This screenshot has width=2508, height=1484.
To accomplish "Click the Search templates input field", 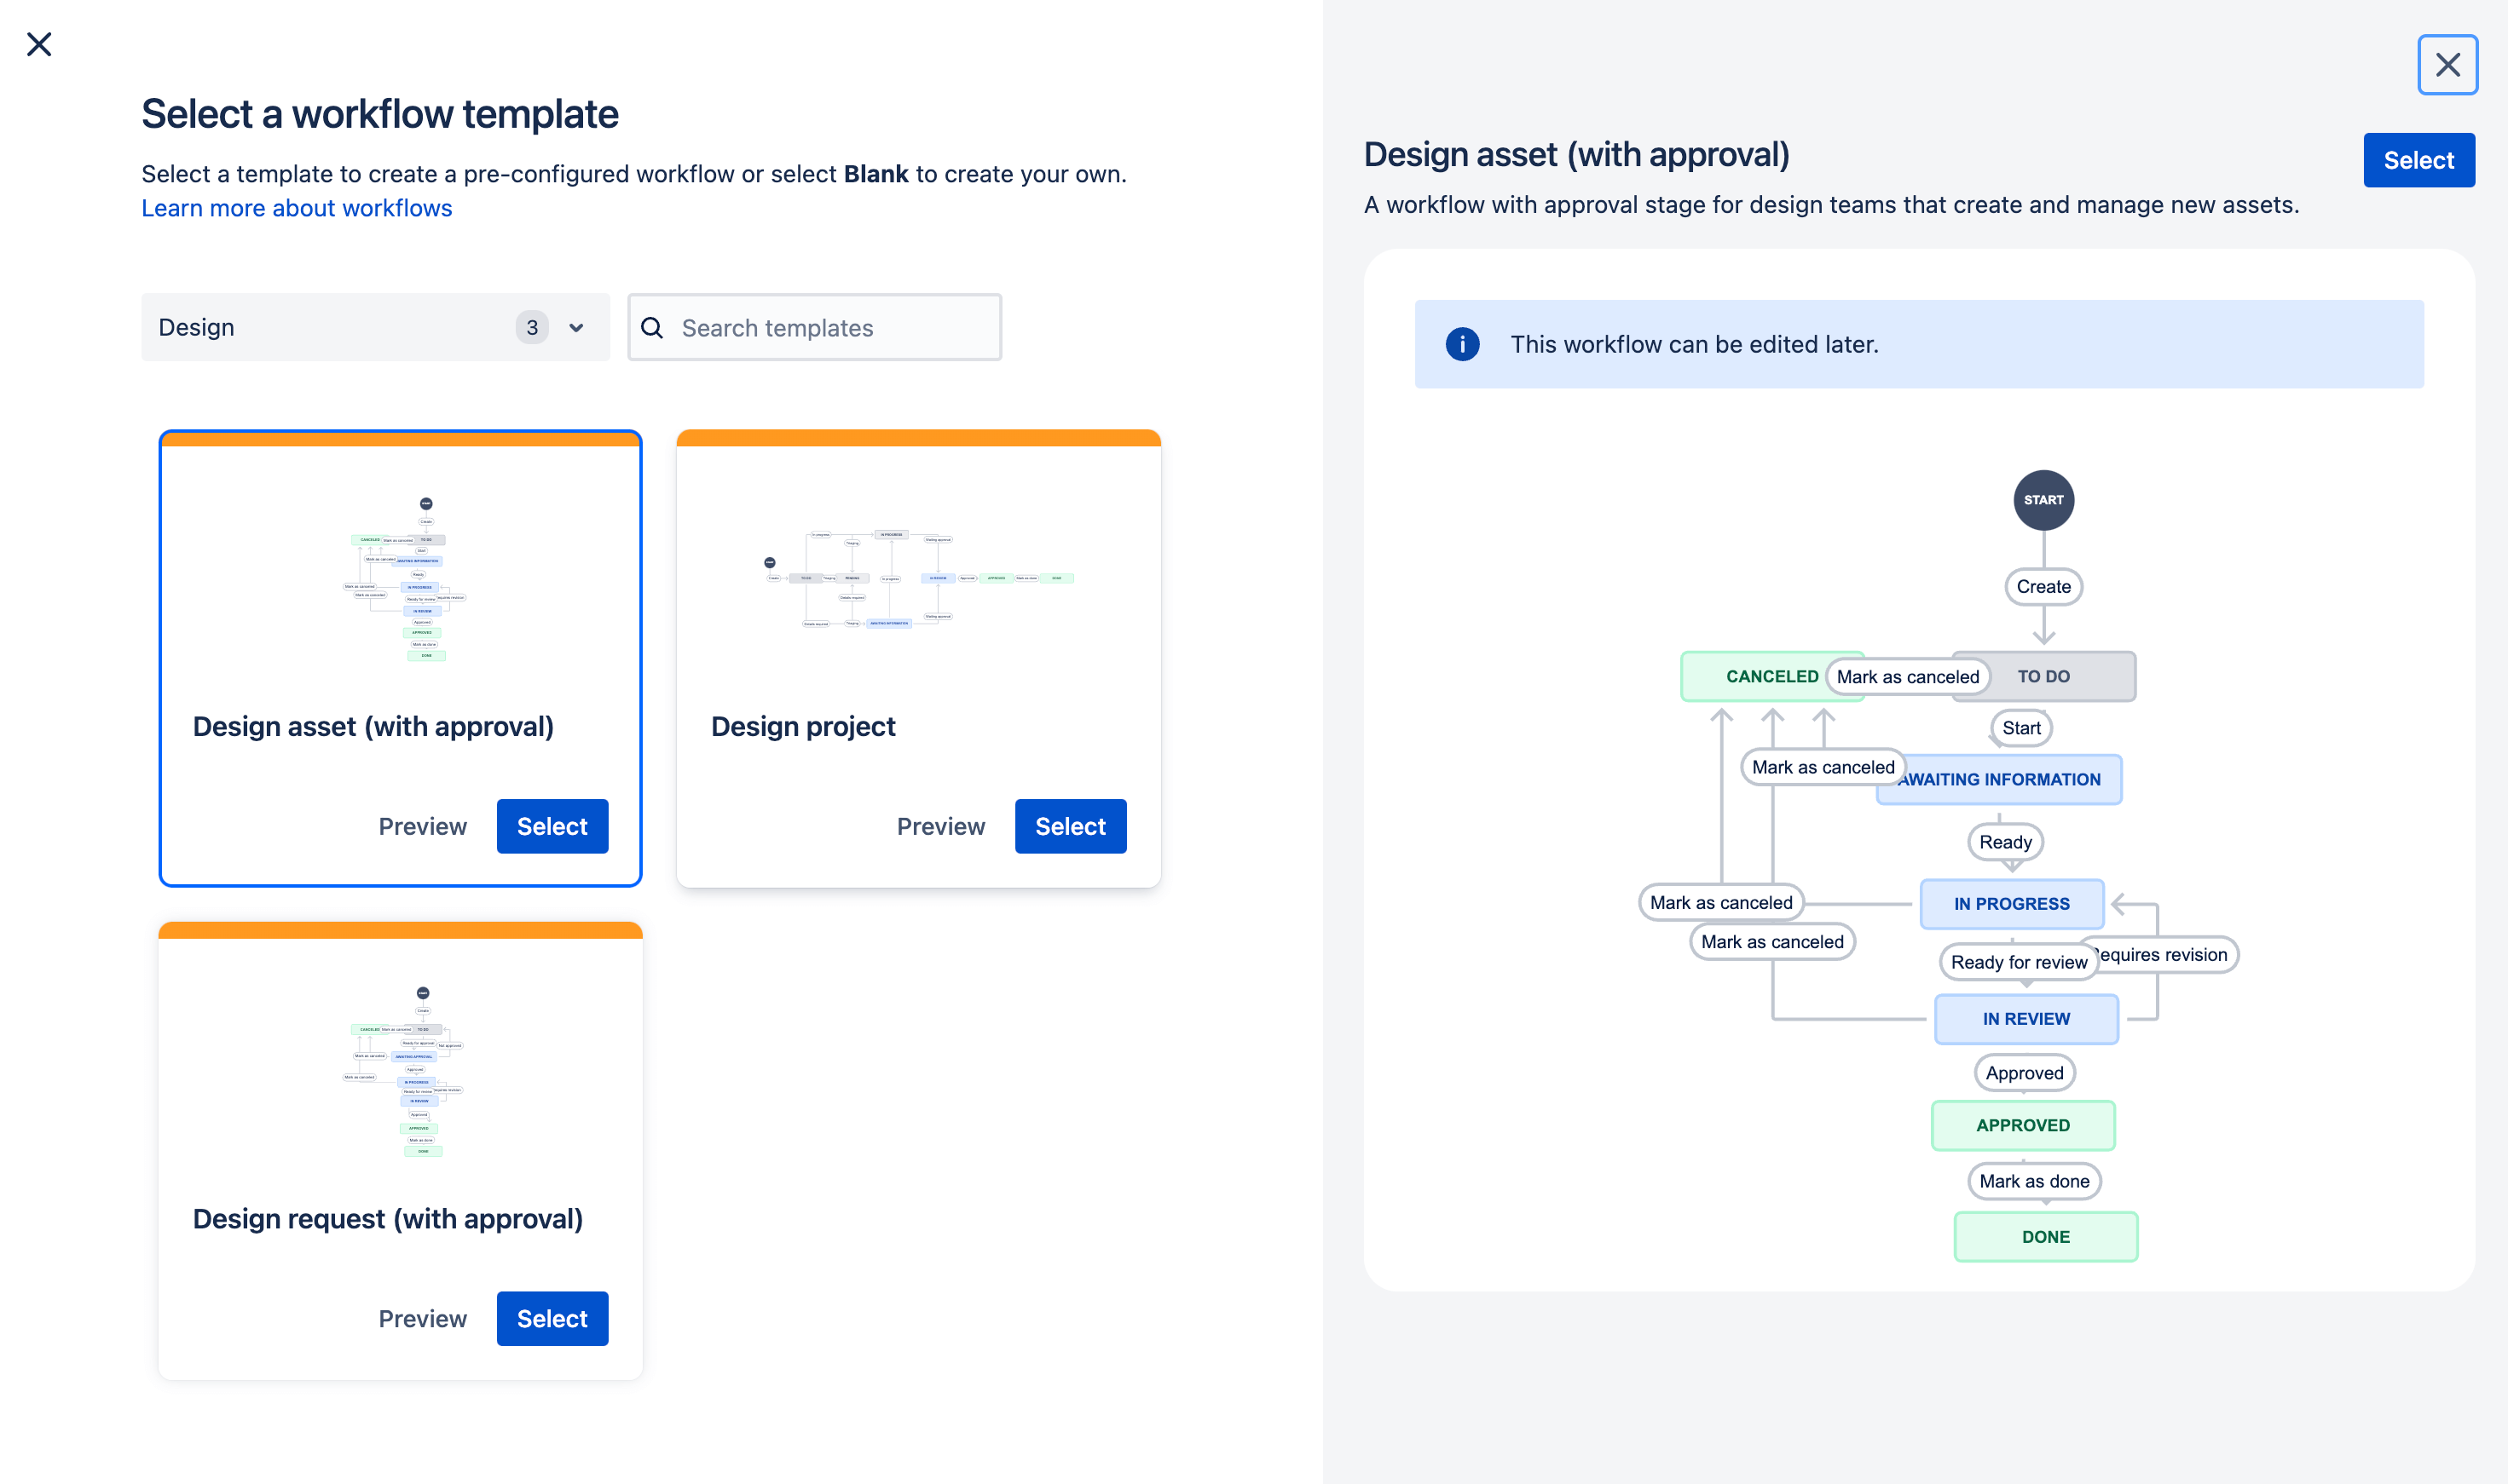I will pos(815,327).
